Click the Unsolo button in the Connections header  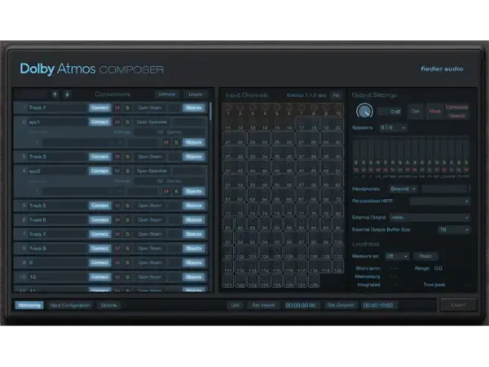[x=196, y=95]
